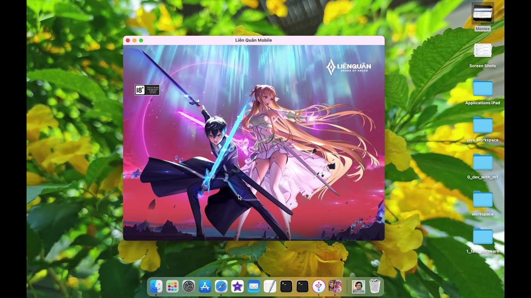
Task: Click the 18+ age rating badge
Action: point(147,90)
